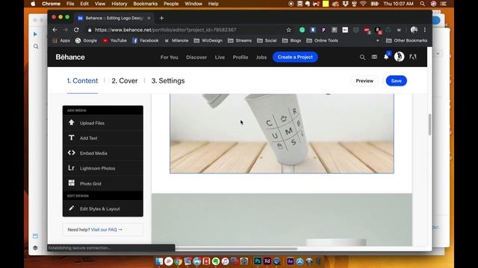Click the Upload Files arrow icon
This screenshot has width=478, height=268.
point(72,122)
